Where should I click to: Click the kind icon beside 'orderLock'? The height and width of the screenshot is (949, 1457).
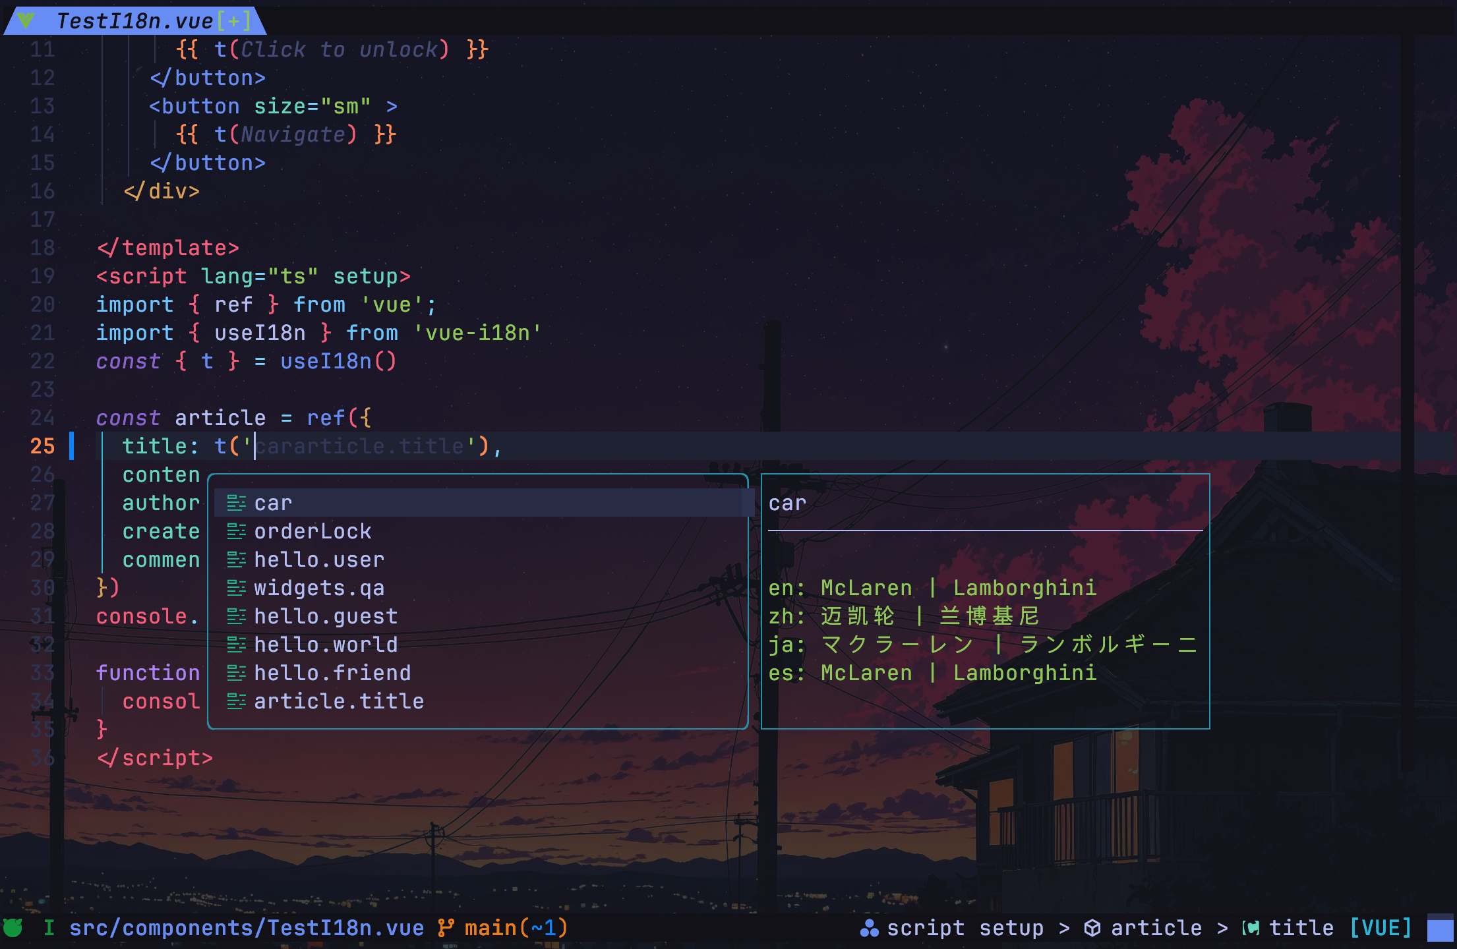[236, 531]
